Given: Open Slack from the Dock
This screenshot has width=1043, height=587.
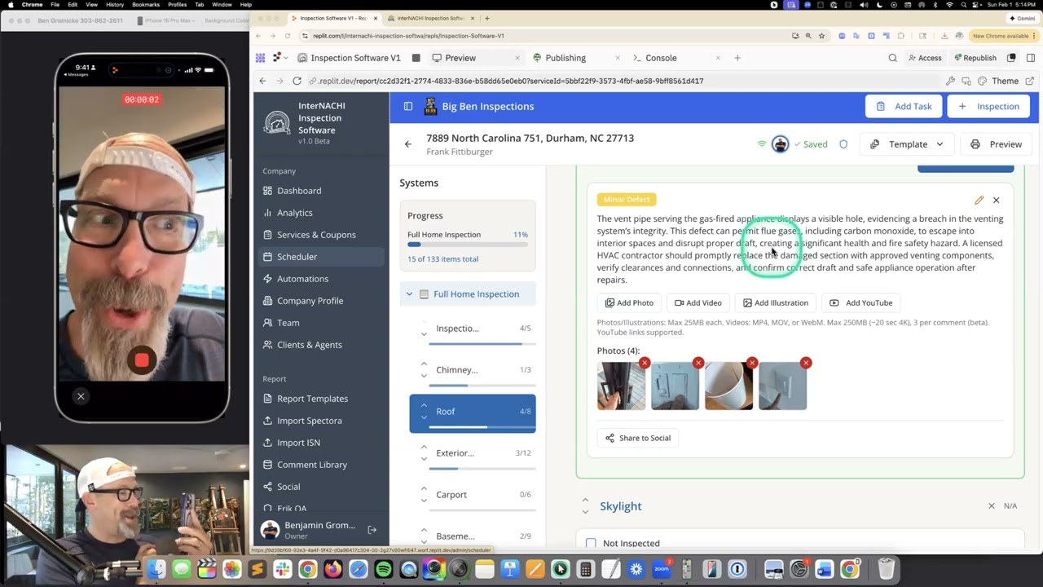Looking at the screenshot, I should (x=282, y=568).
